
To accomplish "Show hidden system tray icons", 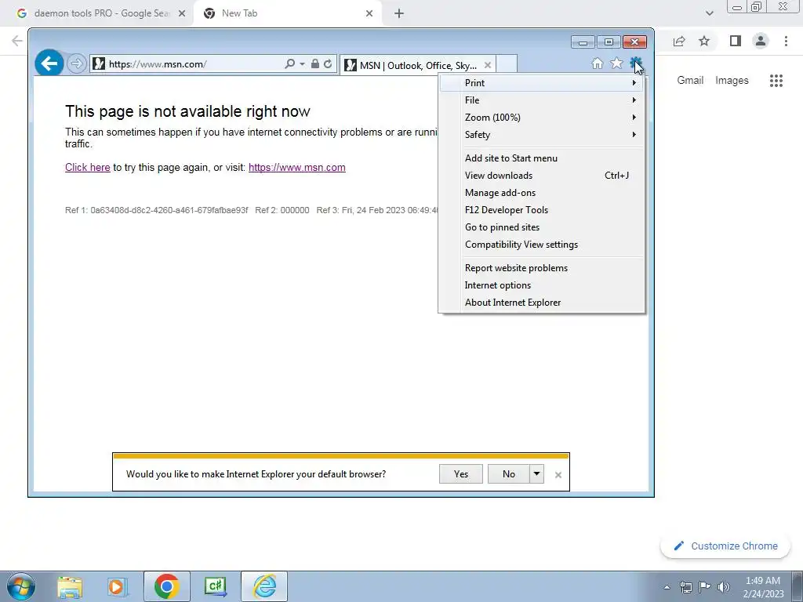I will click(667, 587).
